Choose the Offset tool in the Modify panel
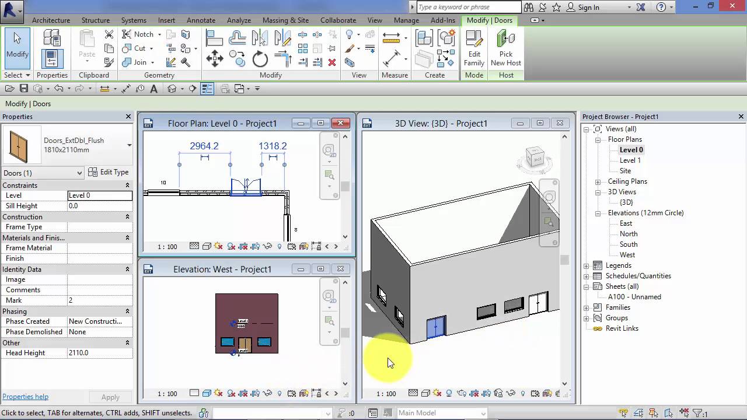Screen dimensions: 747x420 click(x=237, y=38)
